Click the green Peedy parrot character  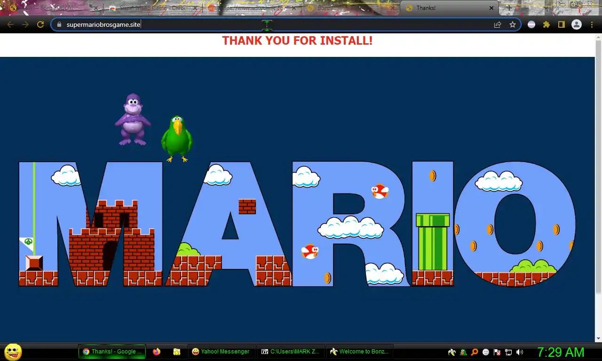point(177,139)
